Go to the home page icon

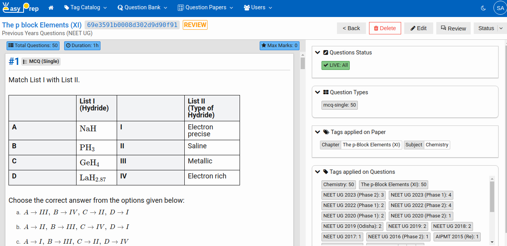pyautogui.click(x=51, y=8)
